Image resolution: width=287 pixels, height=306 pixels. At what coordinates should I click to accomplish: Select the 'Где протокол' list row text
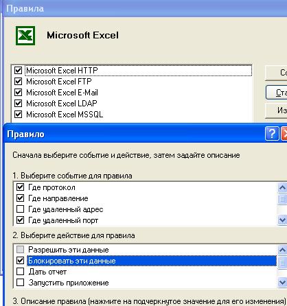pos(51,187)
